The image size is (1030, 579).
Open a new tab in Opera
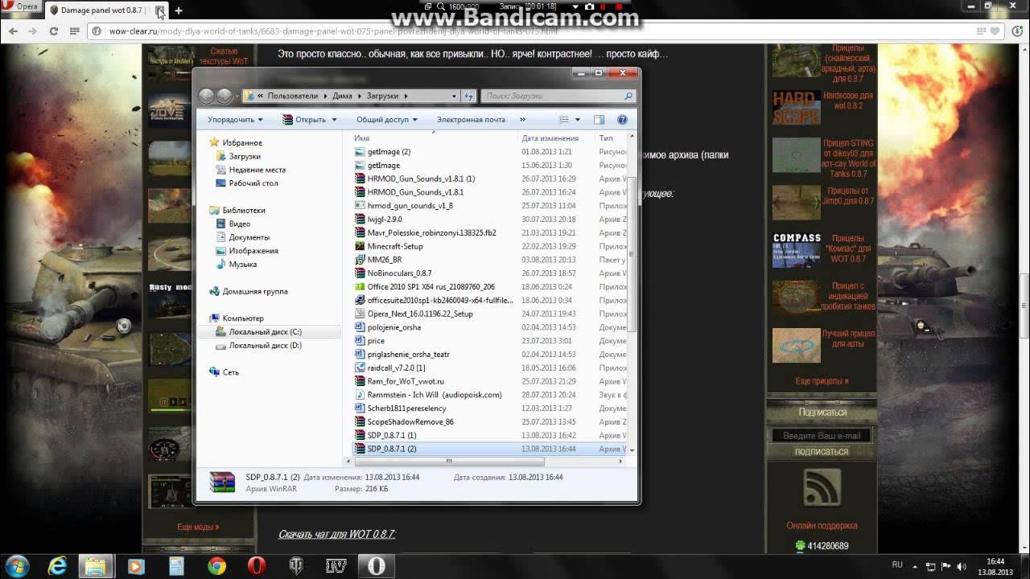click(179, 10)
